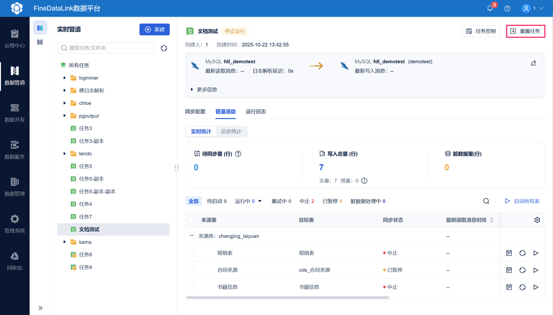Image resolution: width=553 pixels, height=315 pixels.
Task: Resync the 报销表 row
Action: 522,253
